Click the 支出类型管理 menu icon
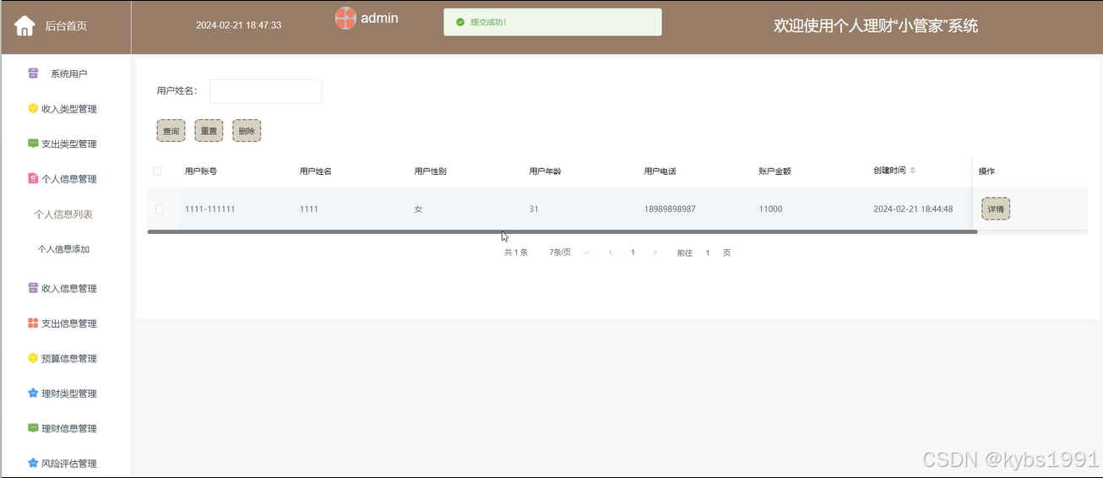 pos(33,144)
